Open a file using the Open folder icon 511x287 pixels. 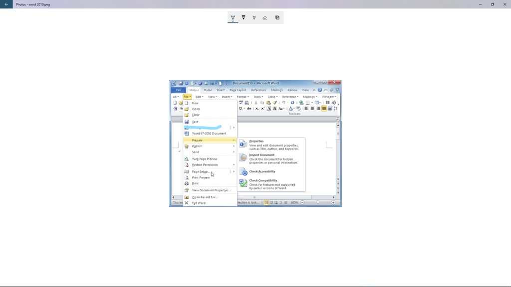pos(180,103)
